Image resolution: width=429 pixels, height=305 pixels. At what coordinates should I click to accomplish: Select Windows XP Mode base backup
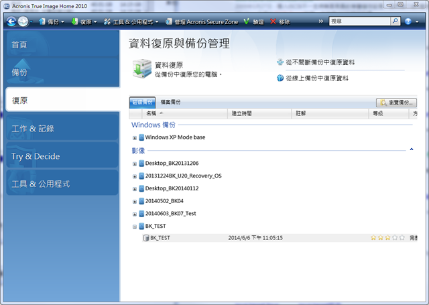pos(175,137)
